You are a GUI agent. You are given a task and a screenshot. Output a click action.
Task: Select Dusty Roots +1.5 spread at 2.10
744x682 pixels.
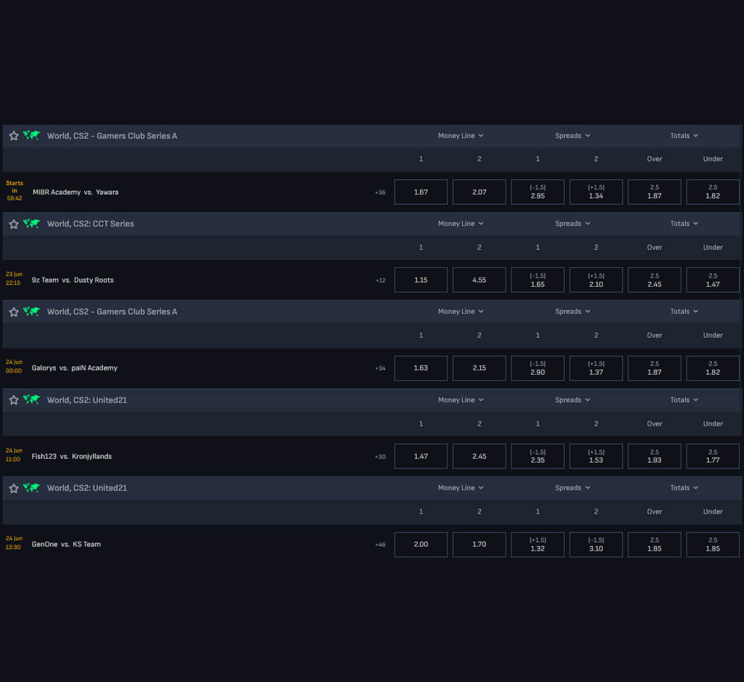click(596, 280)
